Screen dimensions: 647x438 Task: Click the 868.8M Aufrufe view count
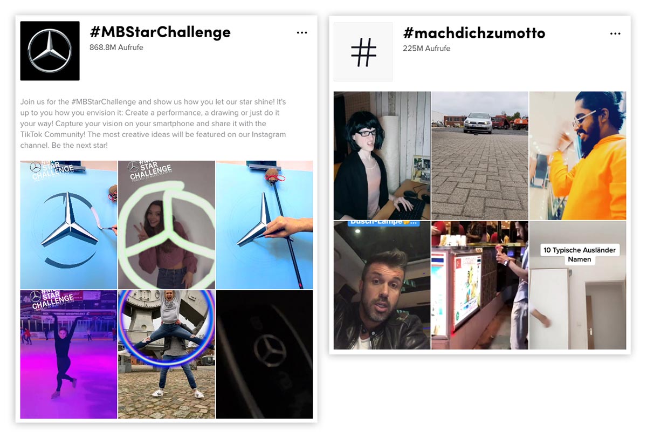(116, 47)
